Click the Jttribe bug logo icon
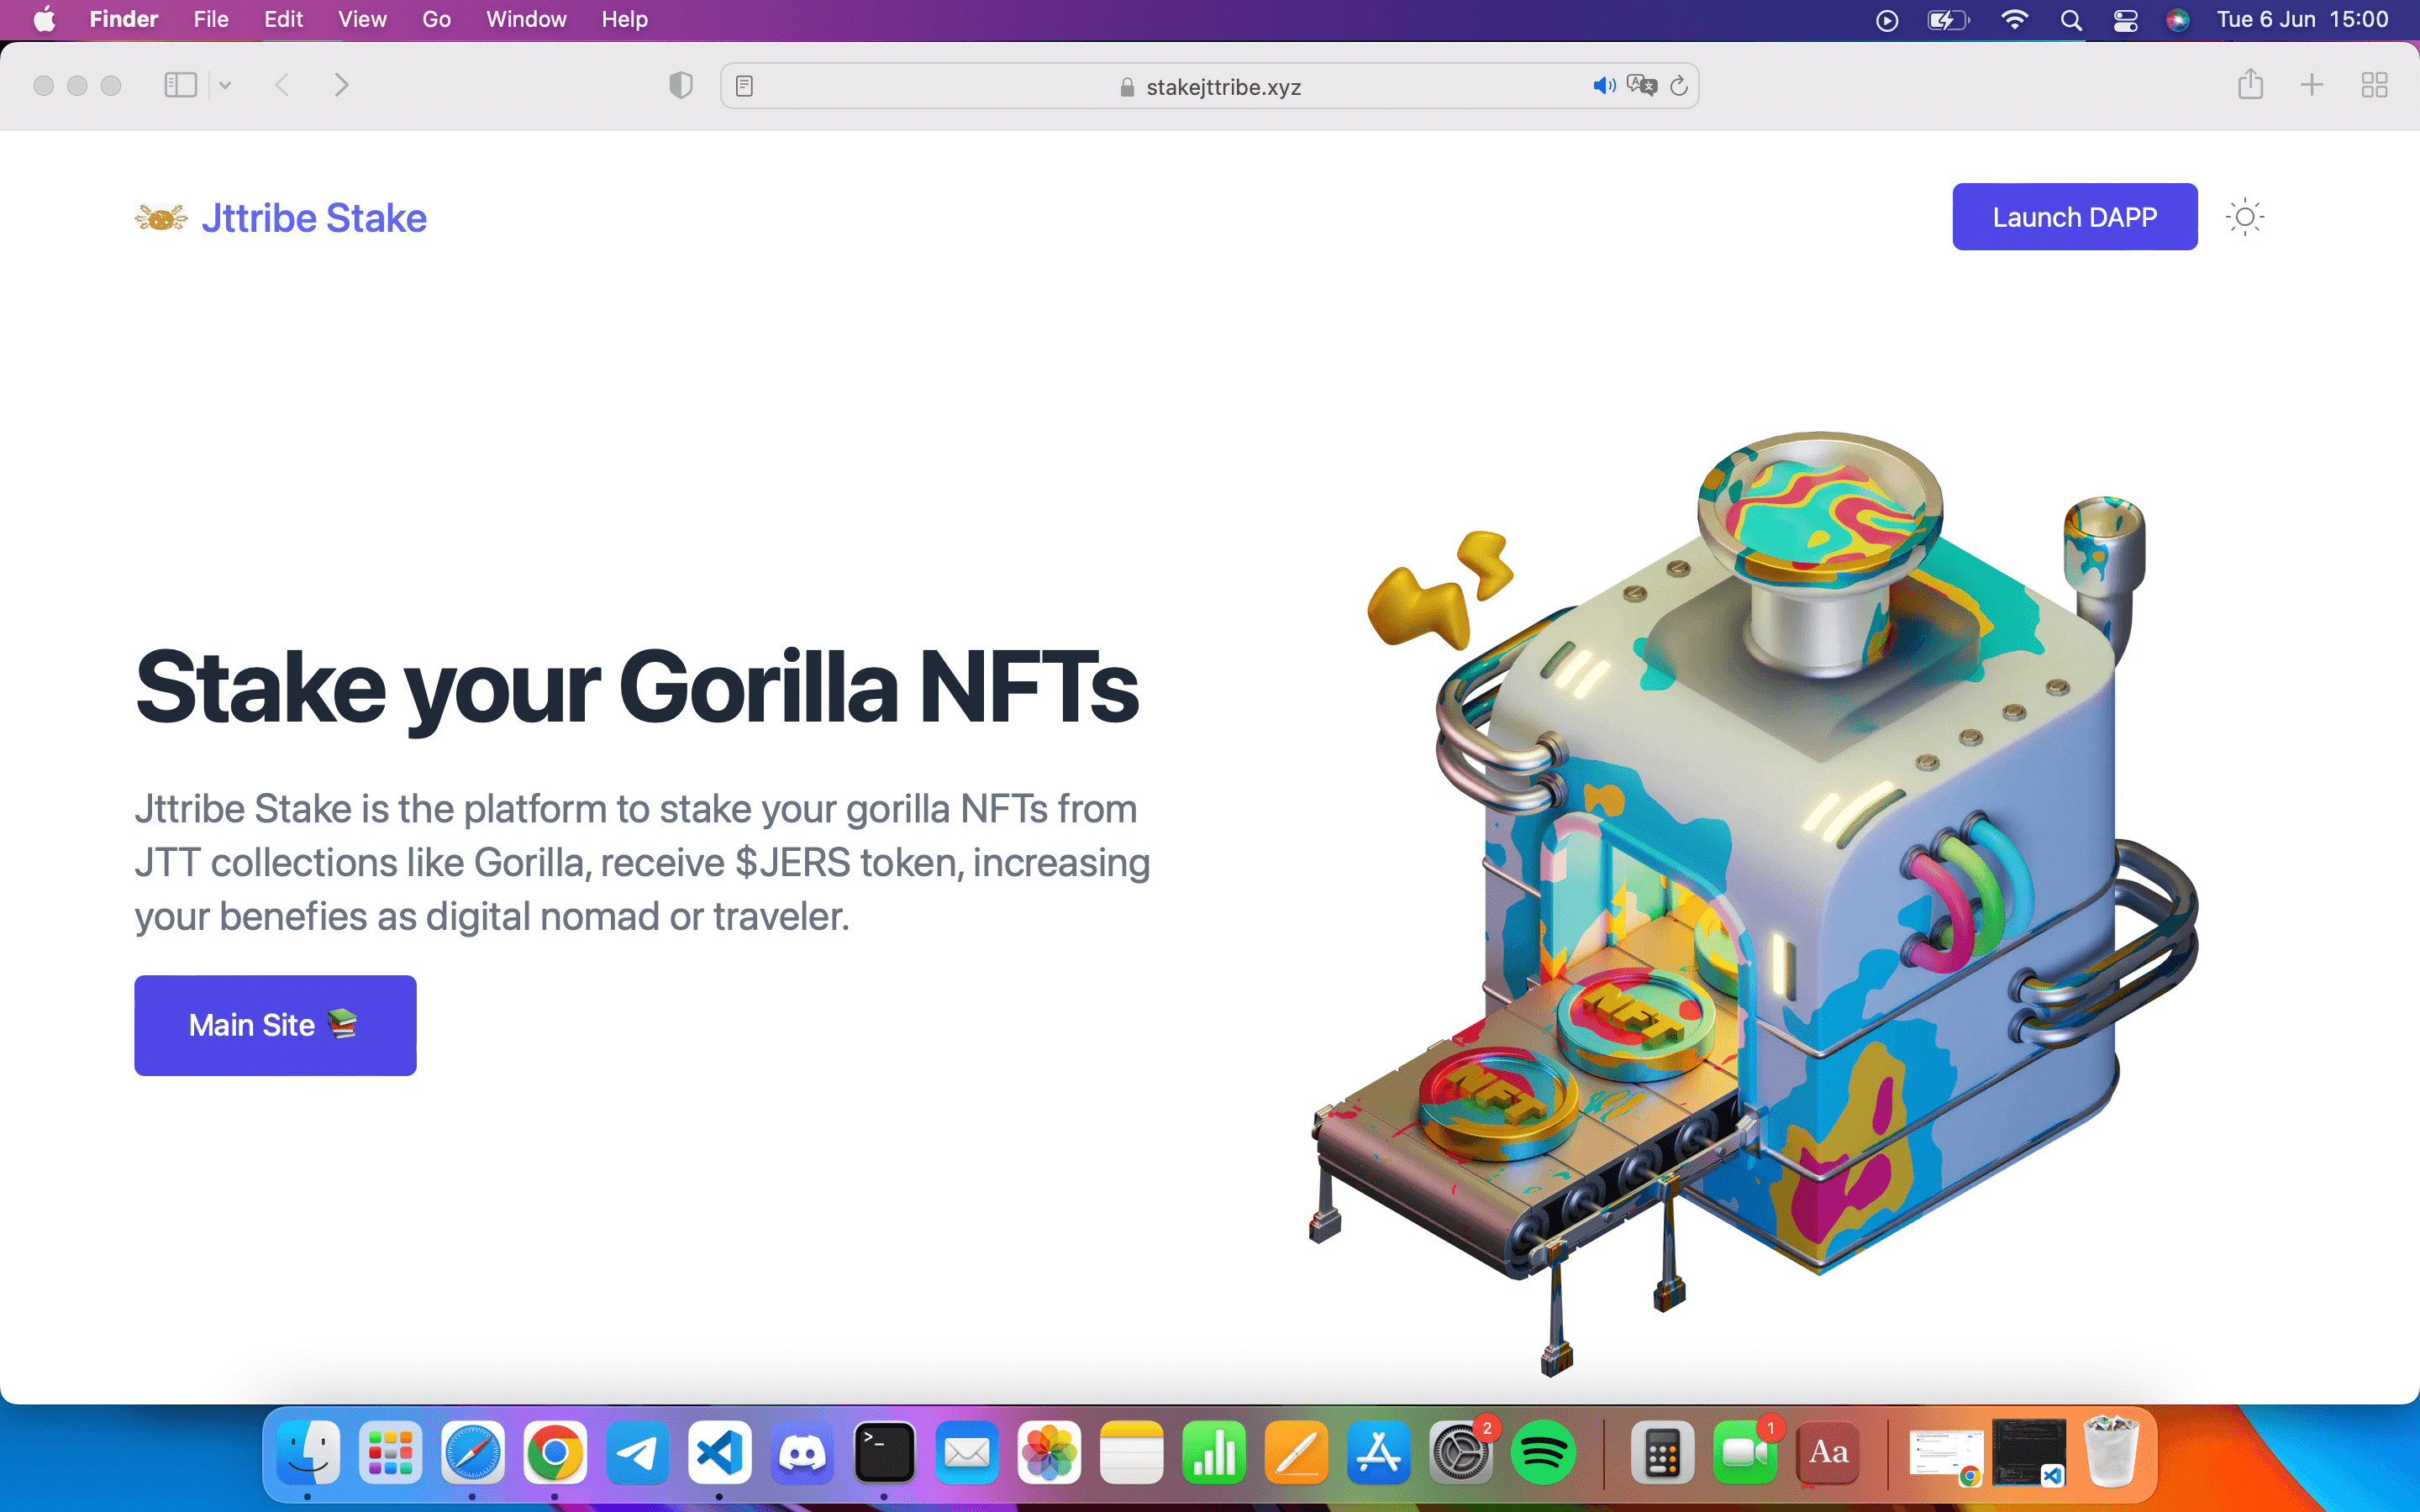This screenshot has width=2420, height=1512. [161, 217]
